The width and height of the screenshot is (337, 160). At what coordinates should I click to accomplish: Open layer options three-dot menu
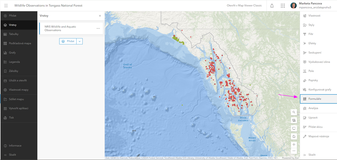(x=98, y=29)
